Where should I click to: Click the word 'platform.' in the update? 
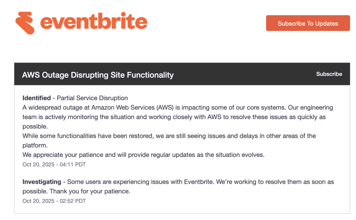click(x=35, y=145)
